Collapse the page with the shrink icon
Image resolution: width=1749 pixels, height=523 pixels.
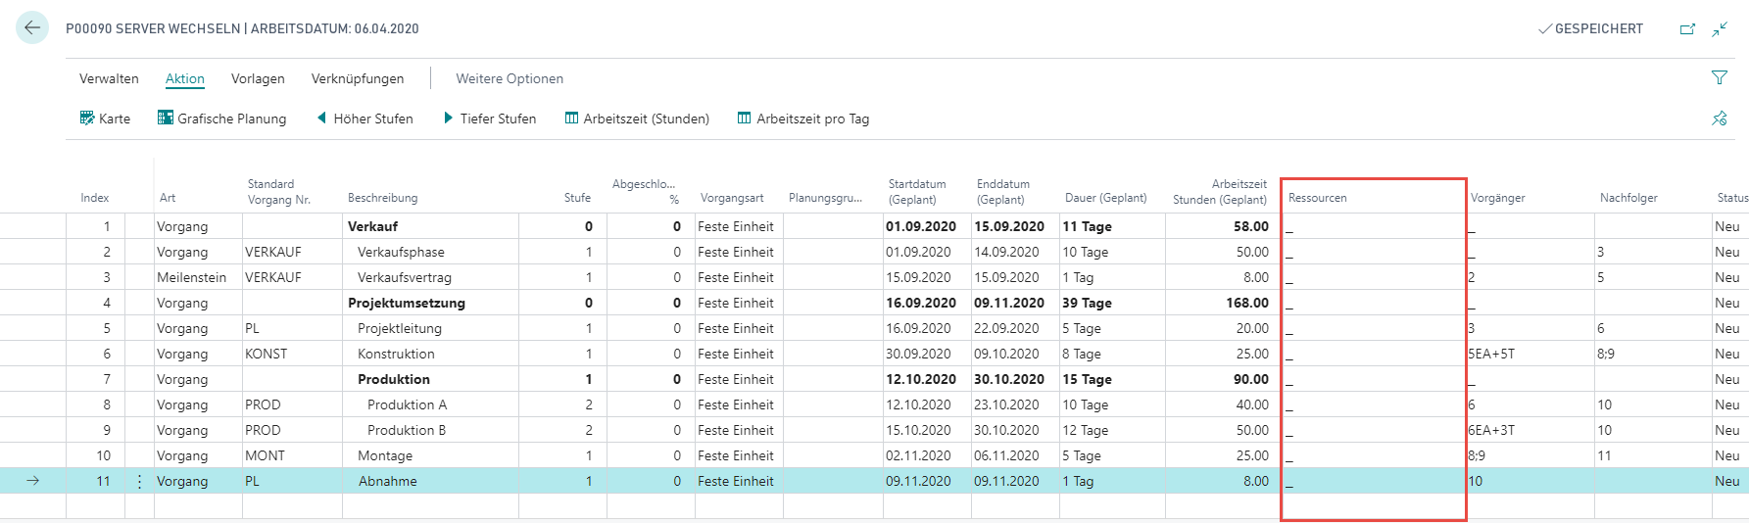1720,29
